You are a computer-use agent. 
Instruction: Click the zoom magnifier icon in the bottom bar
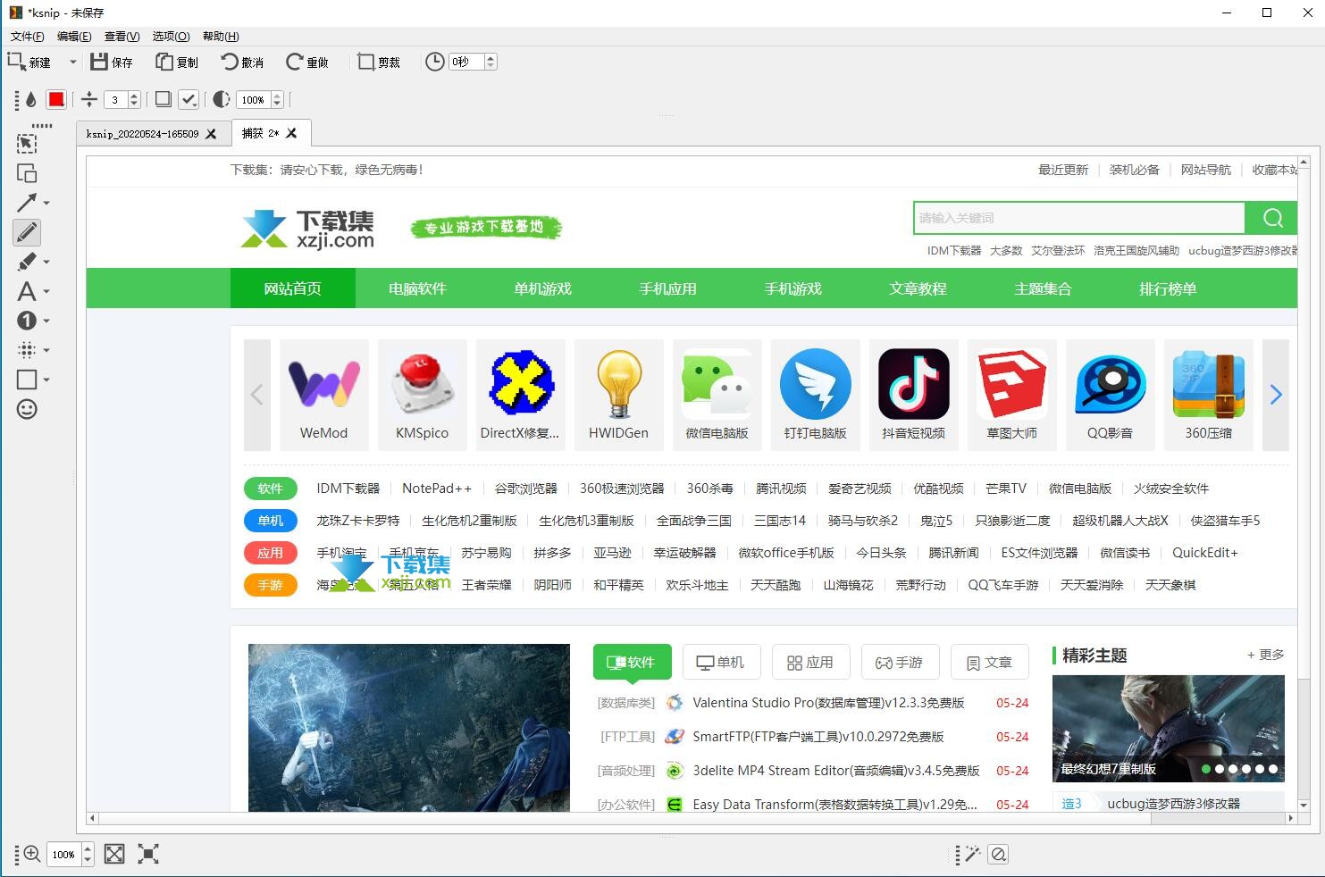point(32,854)
